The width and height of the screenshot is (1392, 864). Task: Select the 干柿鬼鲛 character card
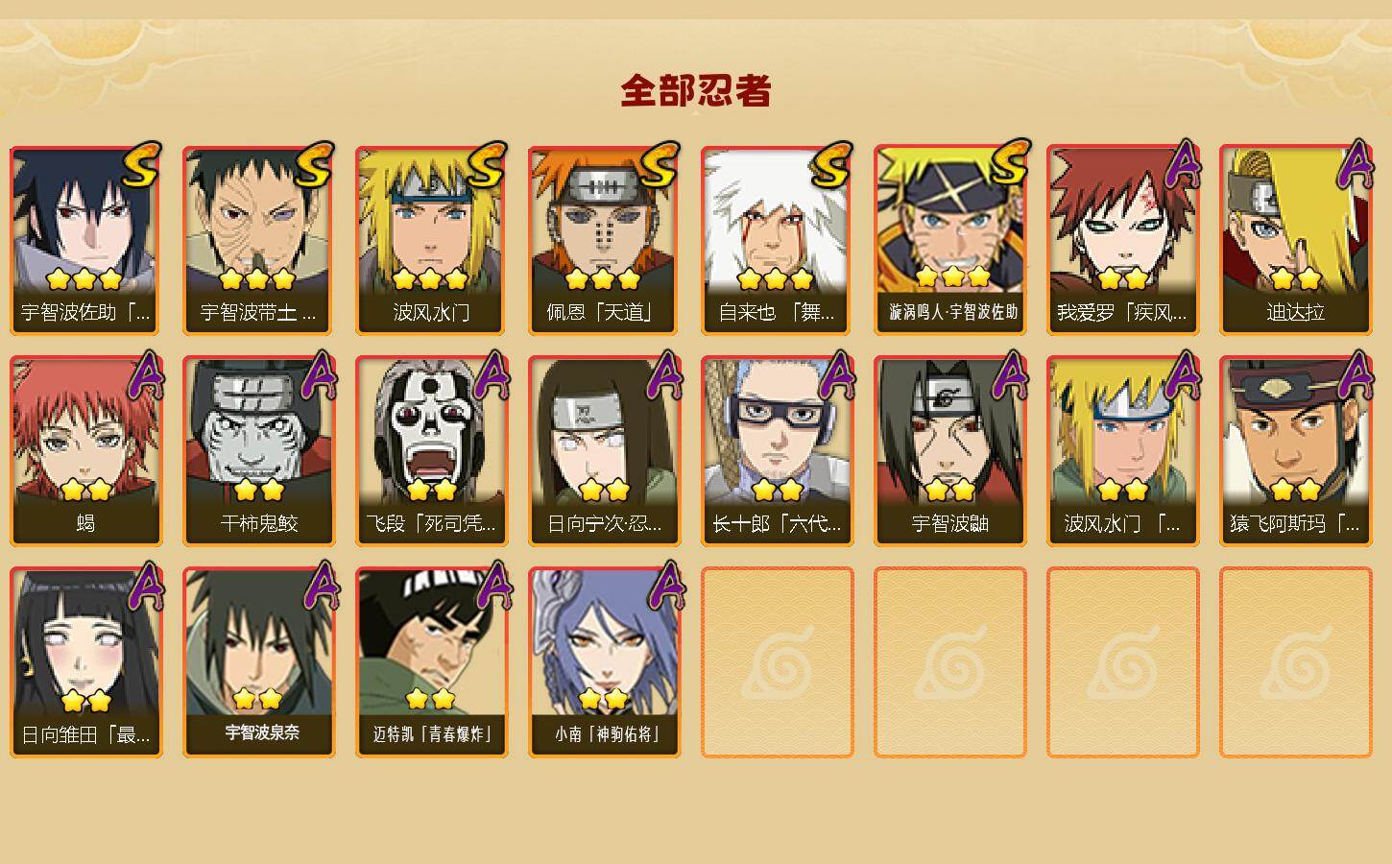pos(258,451)
